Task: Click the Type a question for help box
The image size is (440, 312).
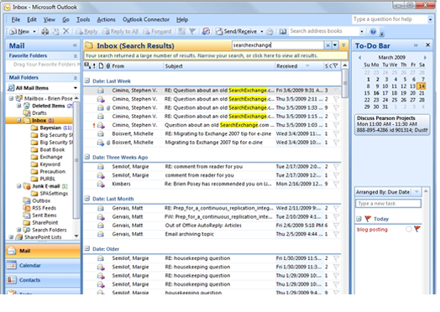Action: click(390, 19)
